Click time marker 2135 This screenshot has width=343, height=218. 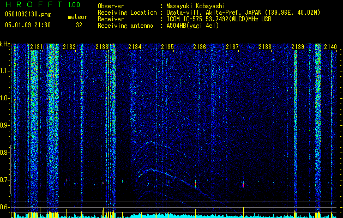click(167, 47)
